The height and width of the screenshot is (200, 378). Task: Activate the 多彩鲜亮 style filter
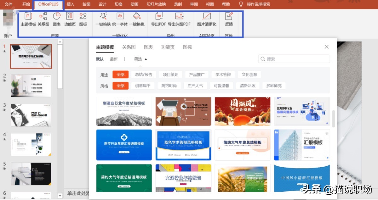(x=274, y=86)
